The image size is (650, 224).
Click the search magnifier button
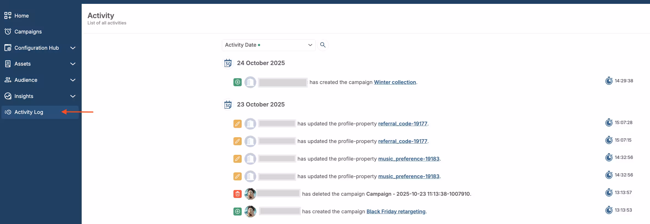click(323, 45)
